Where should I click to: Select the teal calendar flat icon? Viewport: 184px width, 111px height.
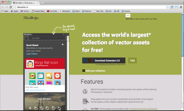[x=40, y=76]
